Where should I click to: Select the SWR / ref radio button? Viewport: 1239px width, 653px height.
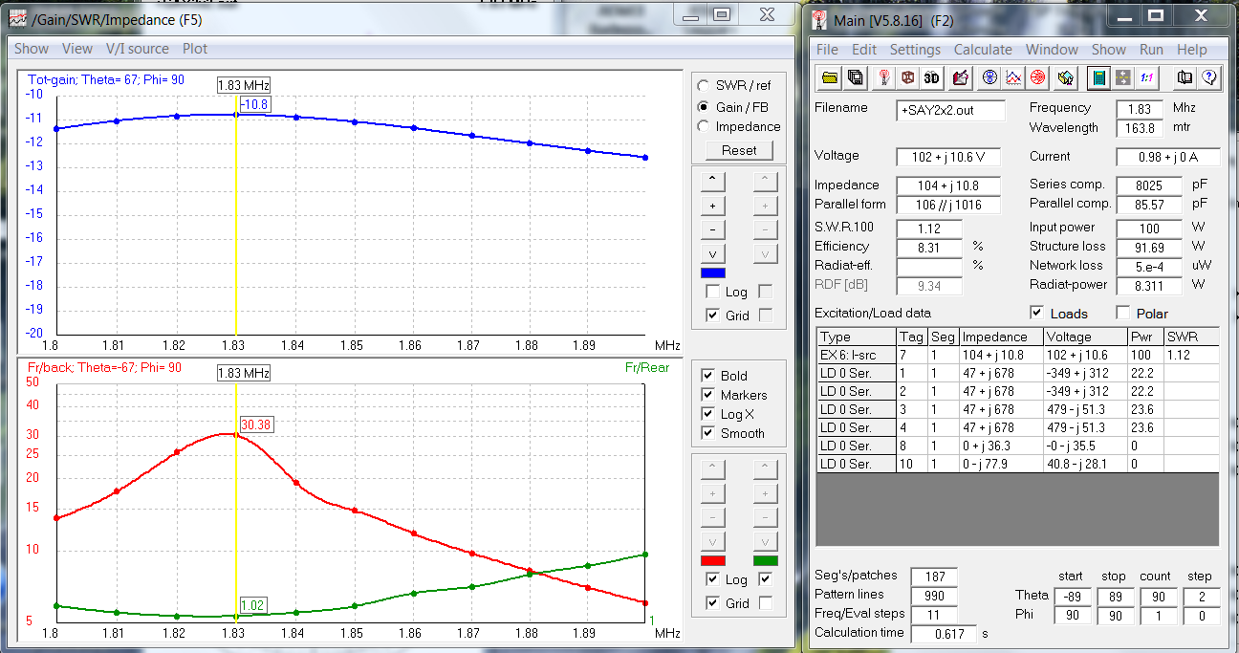[705, 86]
